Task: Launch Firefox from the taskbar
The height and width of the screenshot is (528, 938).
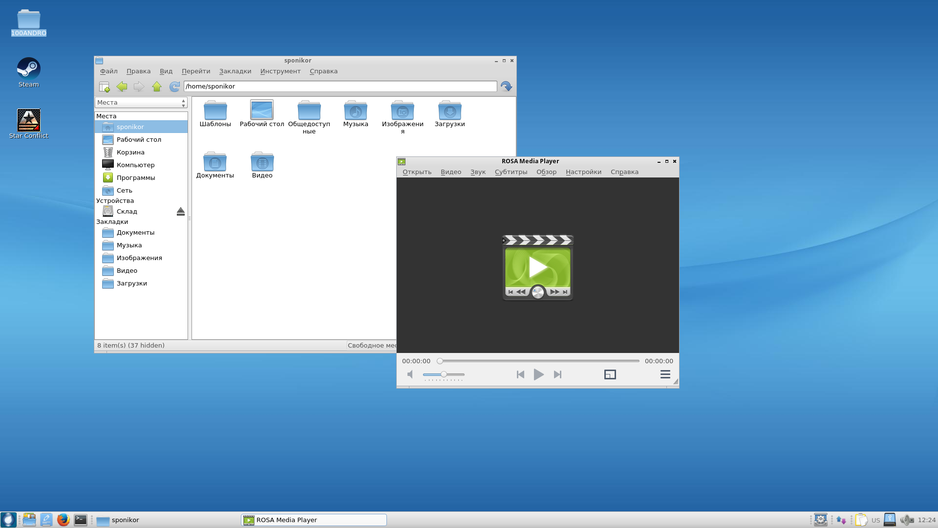Action: tap(63, 520)
